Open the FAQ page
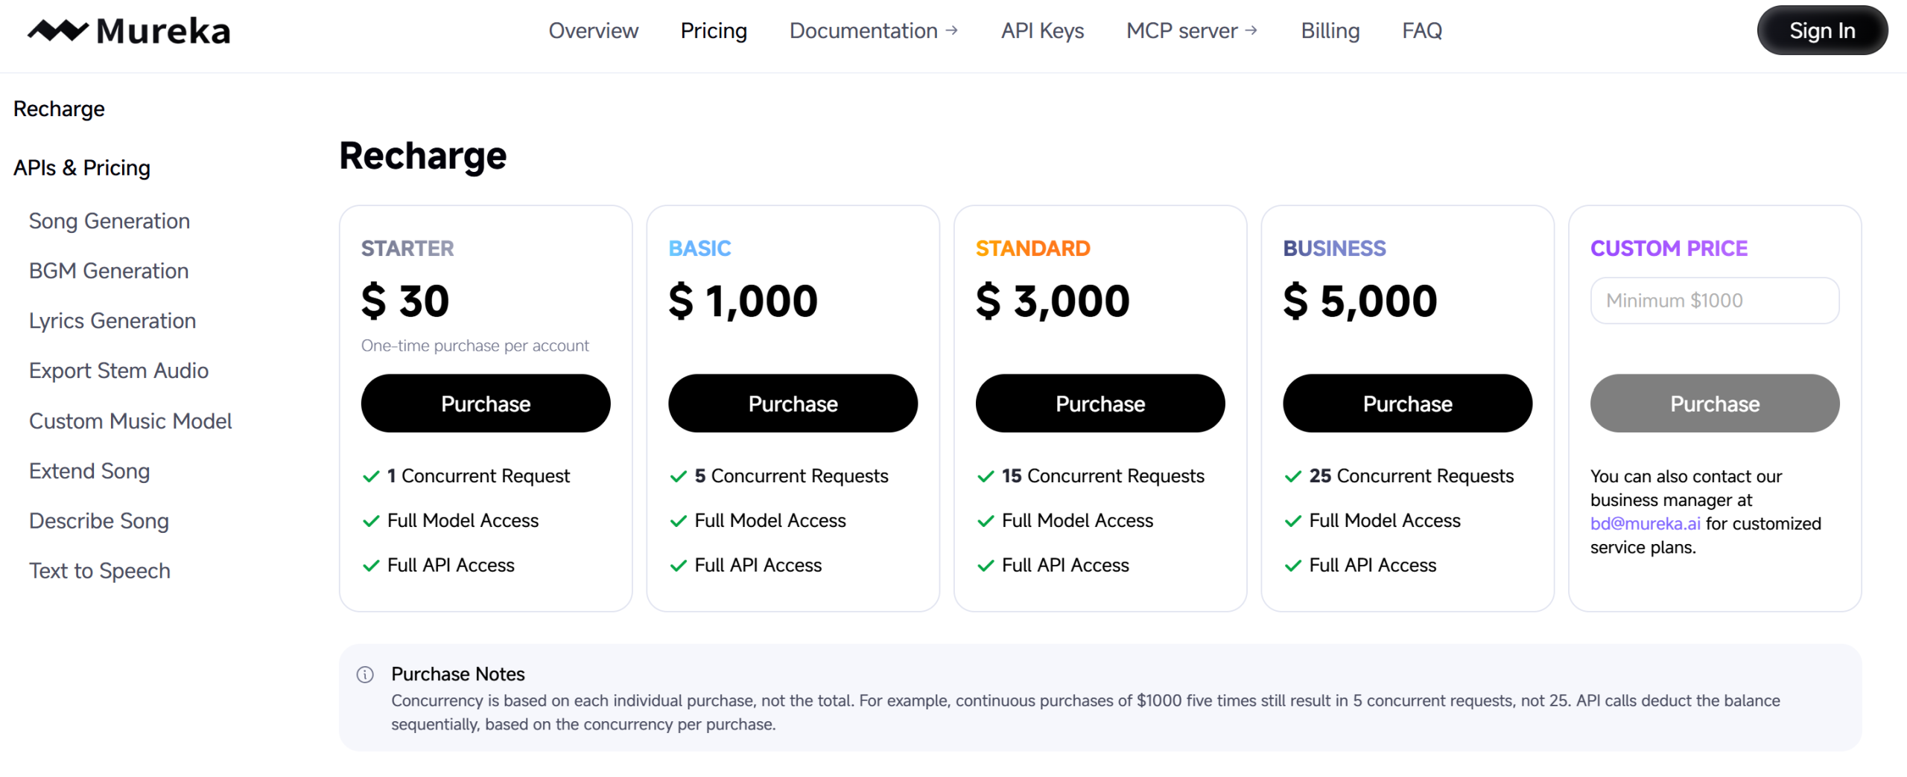The height and width of the screenshot is (777, 1907). [x=1421, y=31]
